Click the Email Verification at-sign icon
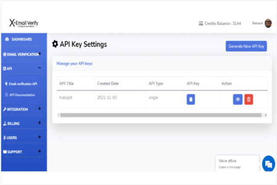 5,54
